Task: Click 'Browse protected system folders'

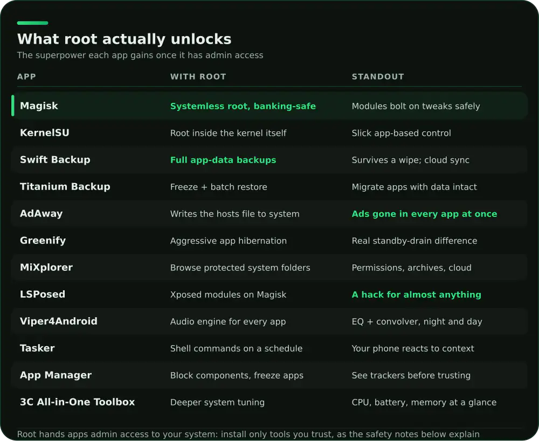Action: coord(240,268)
